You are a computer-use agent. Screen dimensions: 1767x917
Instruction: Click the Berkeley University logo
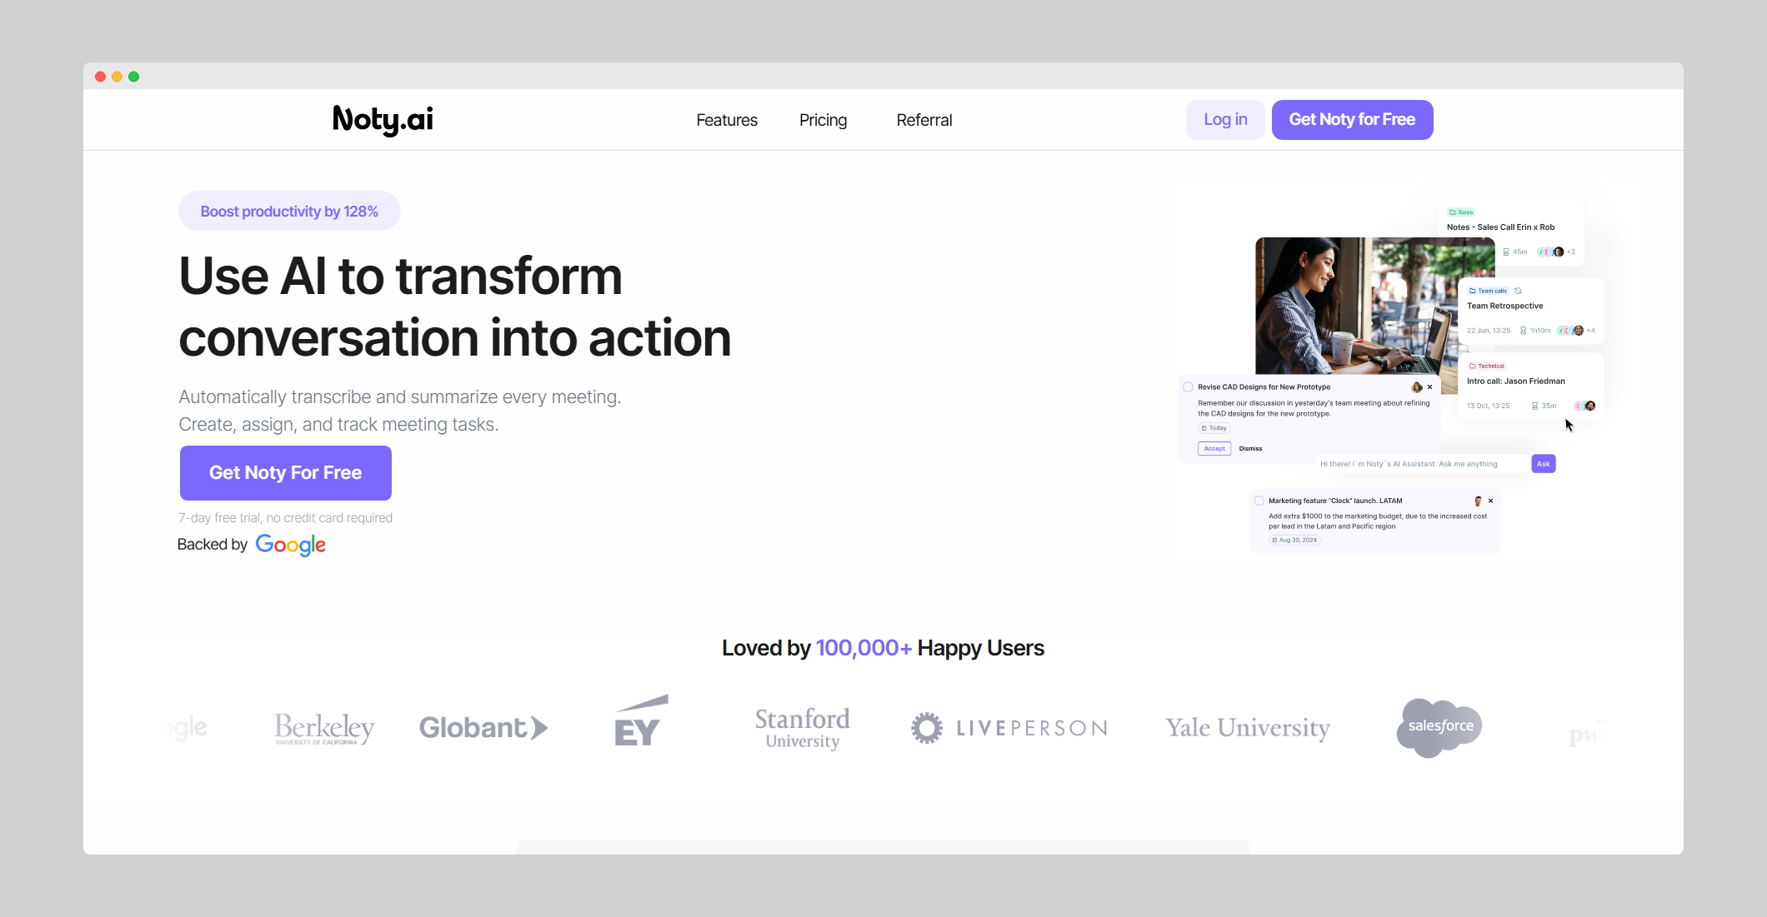pos(324,728)
